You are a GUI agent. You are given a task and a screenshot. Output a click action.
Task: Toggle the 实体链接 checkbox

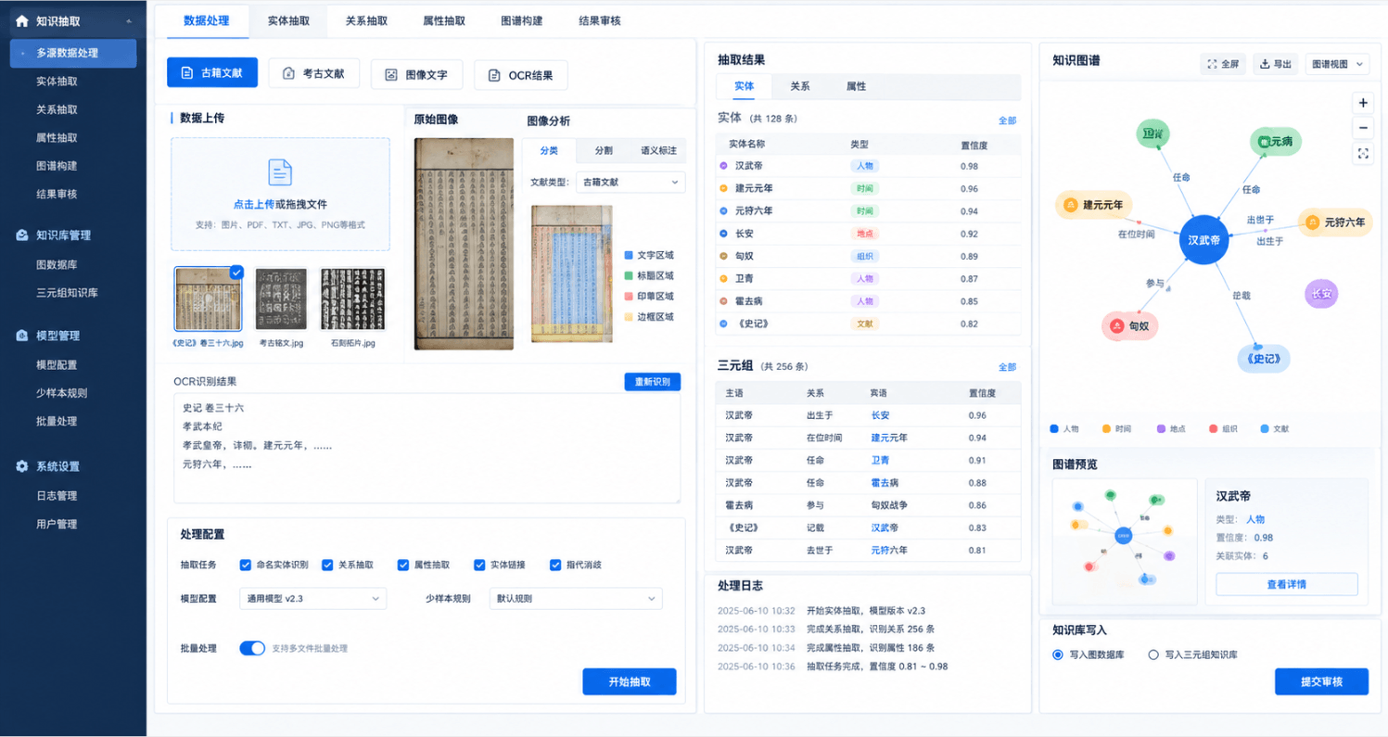coord(479,565)
